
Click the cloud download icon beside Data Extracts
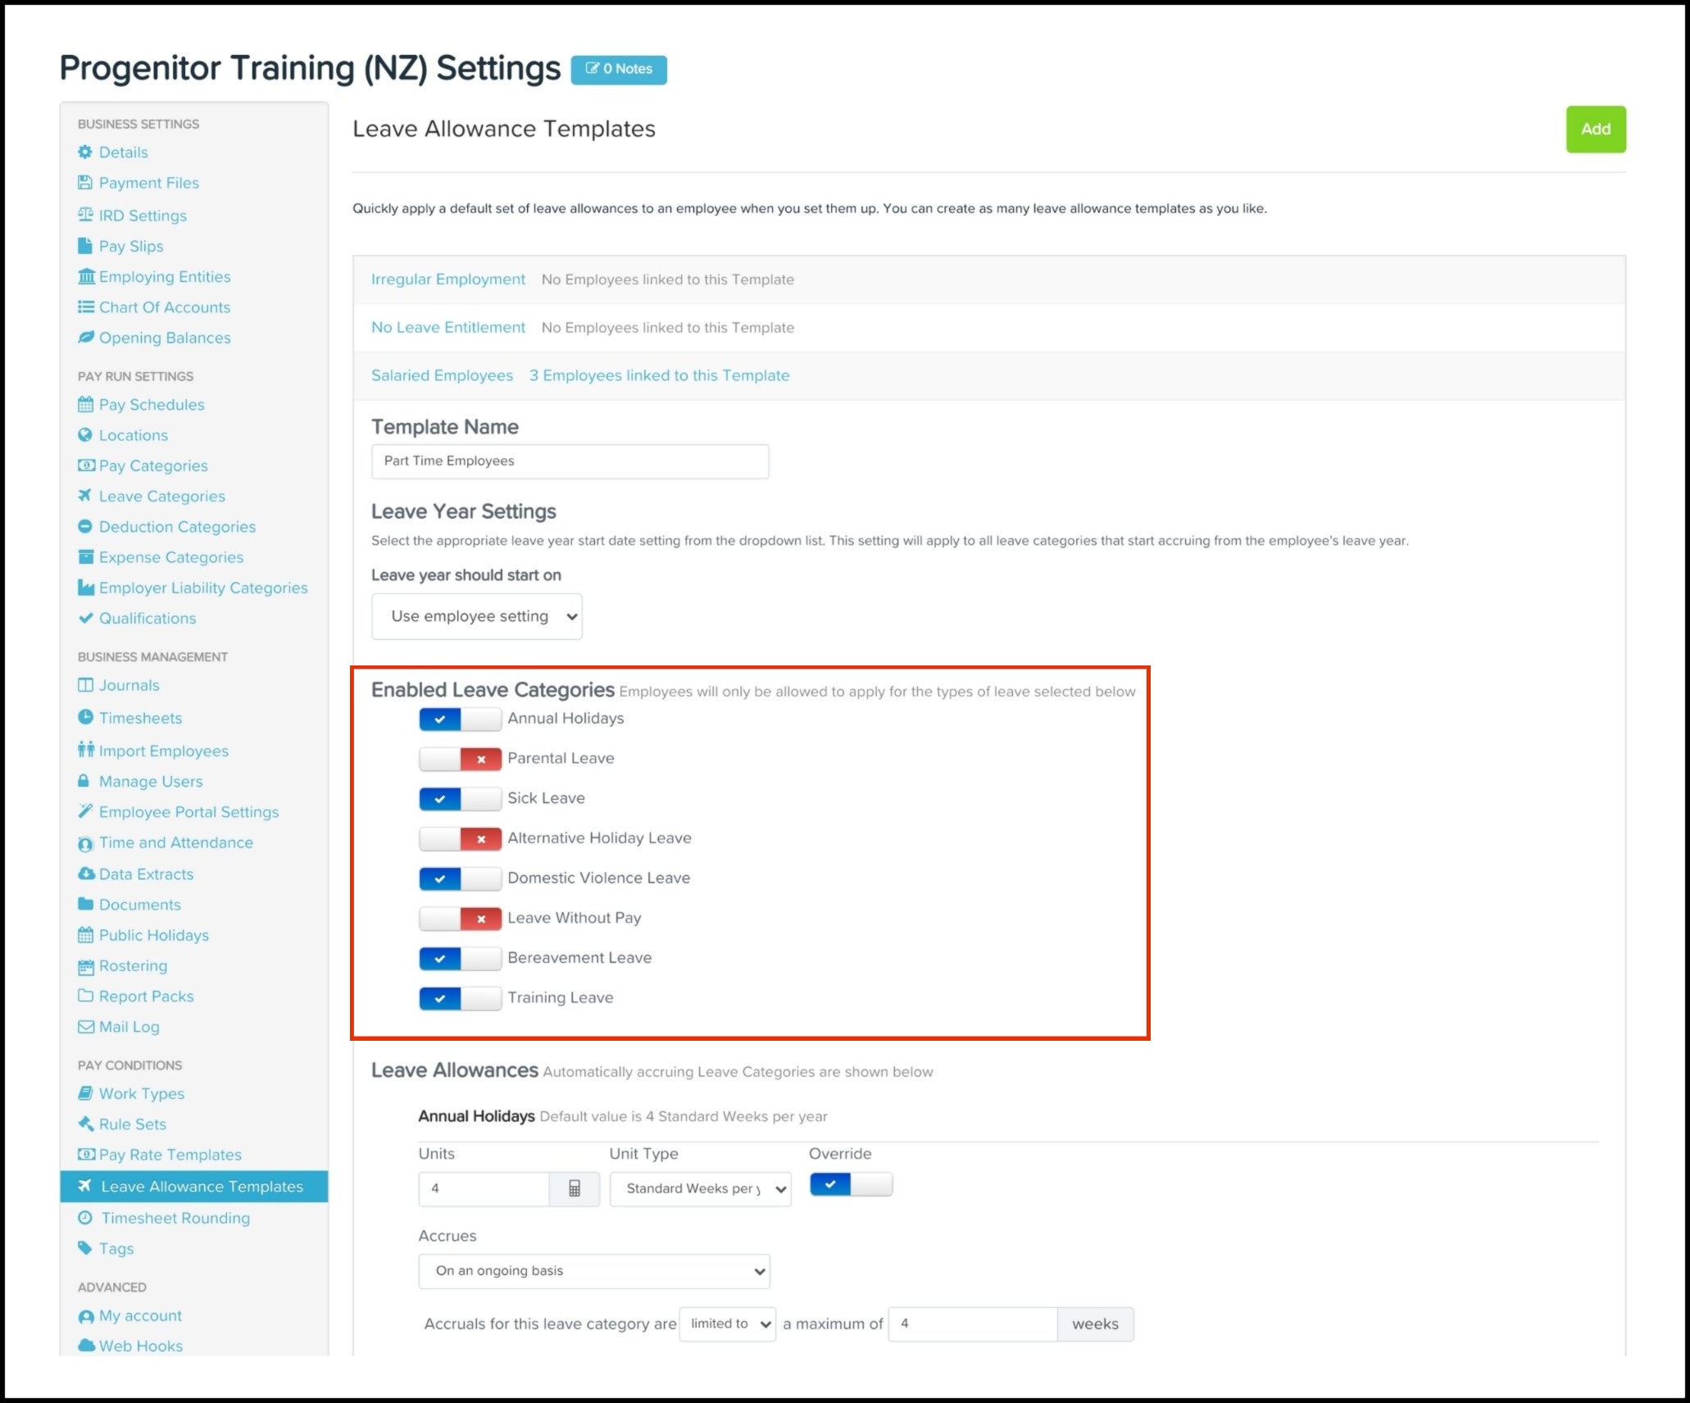click(86, 874)
